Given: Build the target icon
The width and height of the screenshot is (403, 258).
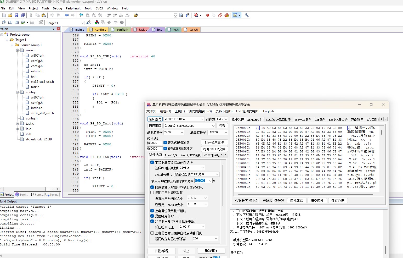Looking at the screenshot, I should (x=10, y=23).
